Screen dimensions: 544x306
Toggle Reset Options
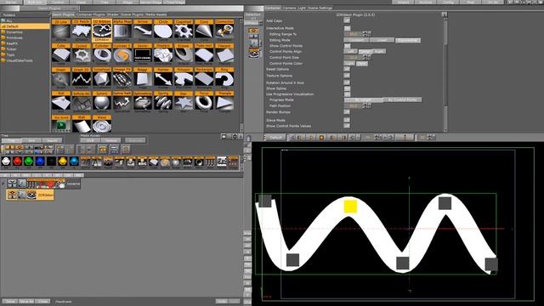tap(347, 69)
